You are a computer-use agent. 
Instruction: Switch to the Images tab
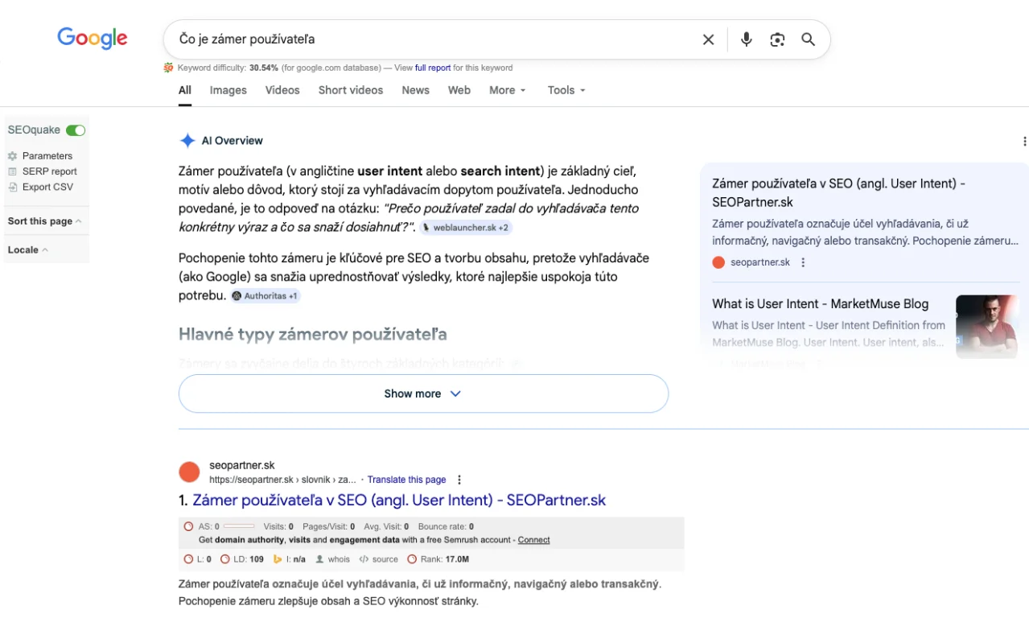click(228, 90)
